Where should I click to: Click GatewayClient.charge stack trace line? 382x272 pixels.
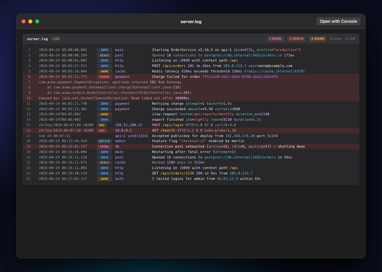(x=114, y=87)
